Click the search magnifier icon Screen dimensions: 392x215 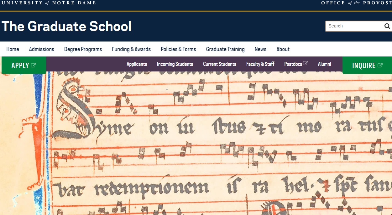coord(387,26)
